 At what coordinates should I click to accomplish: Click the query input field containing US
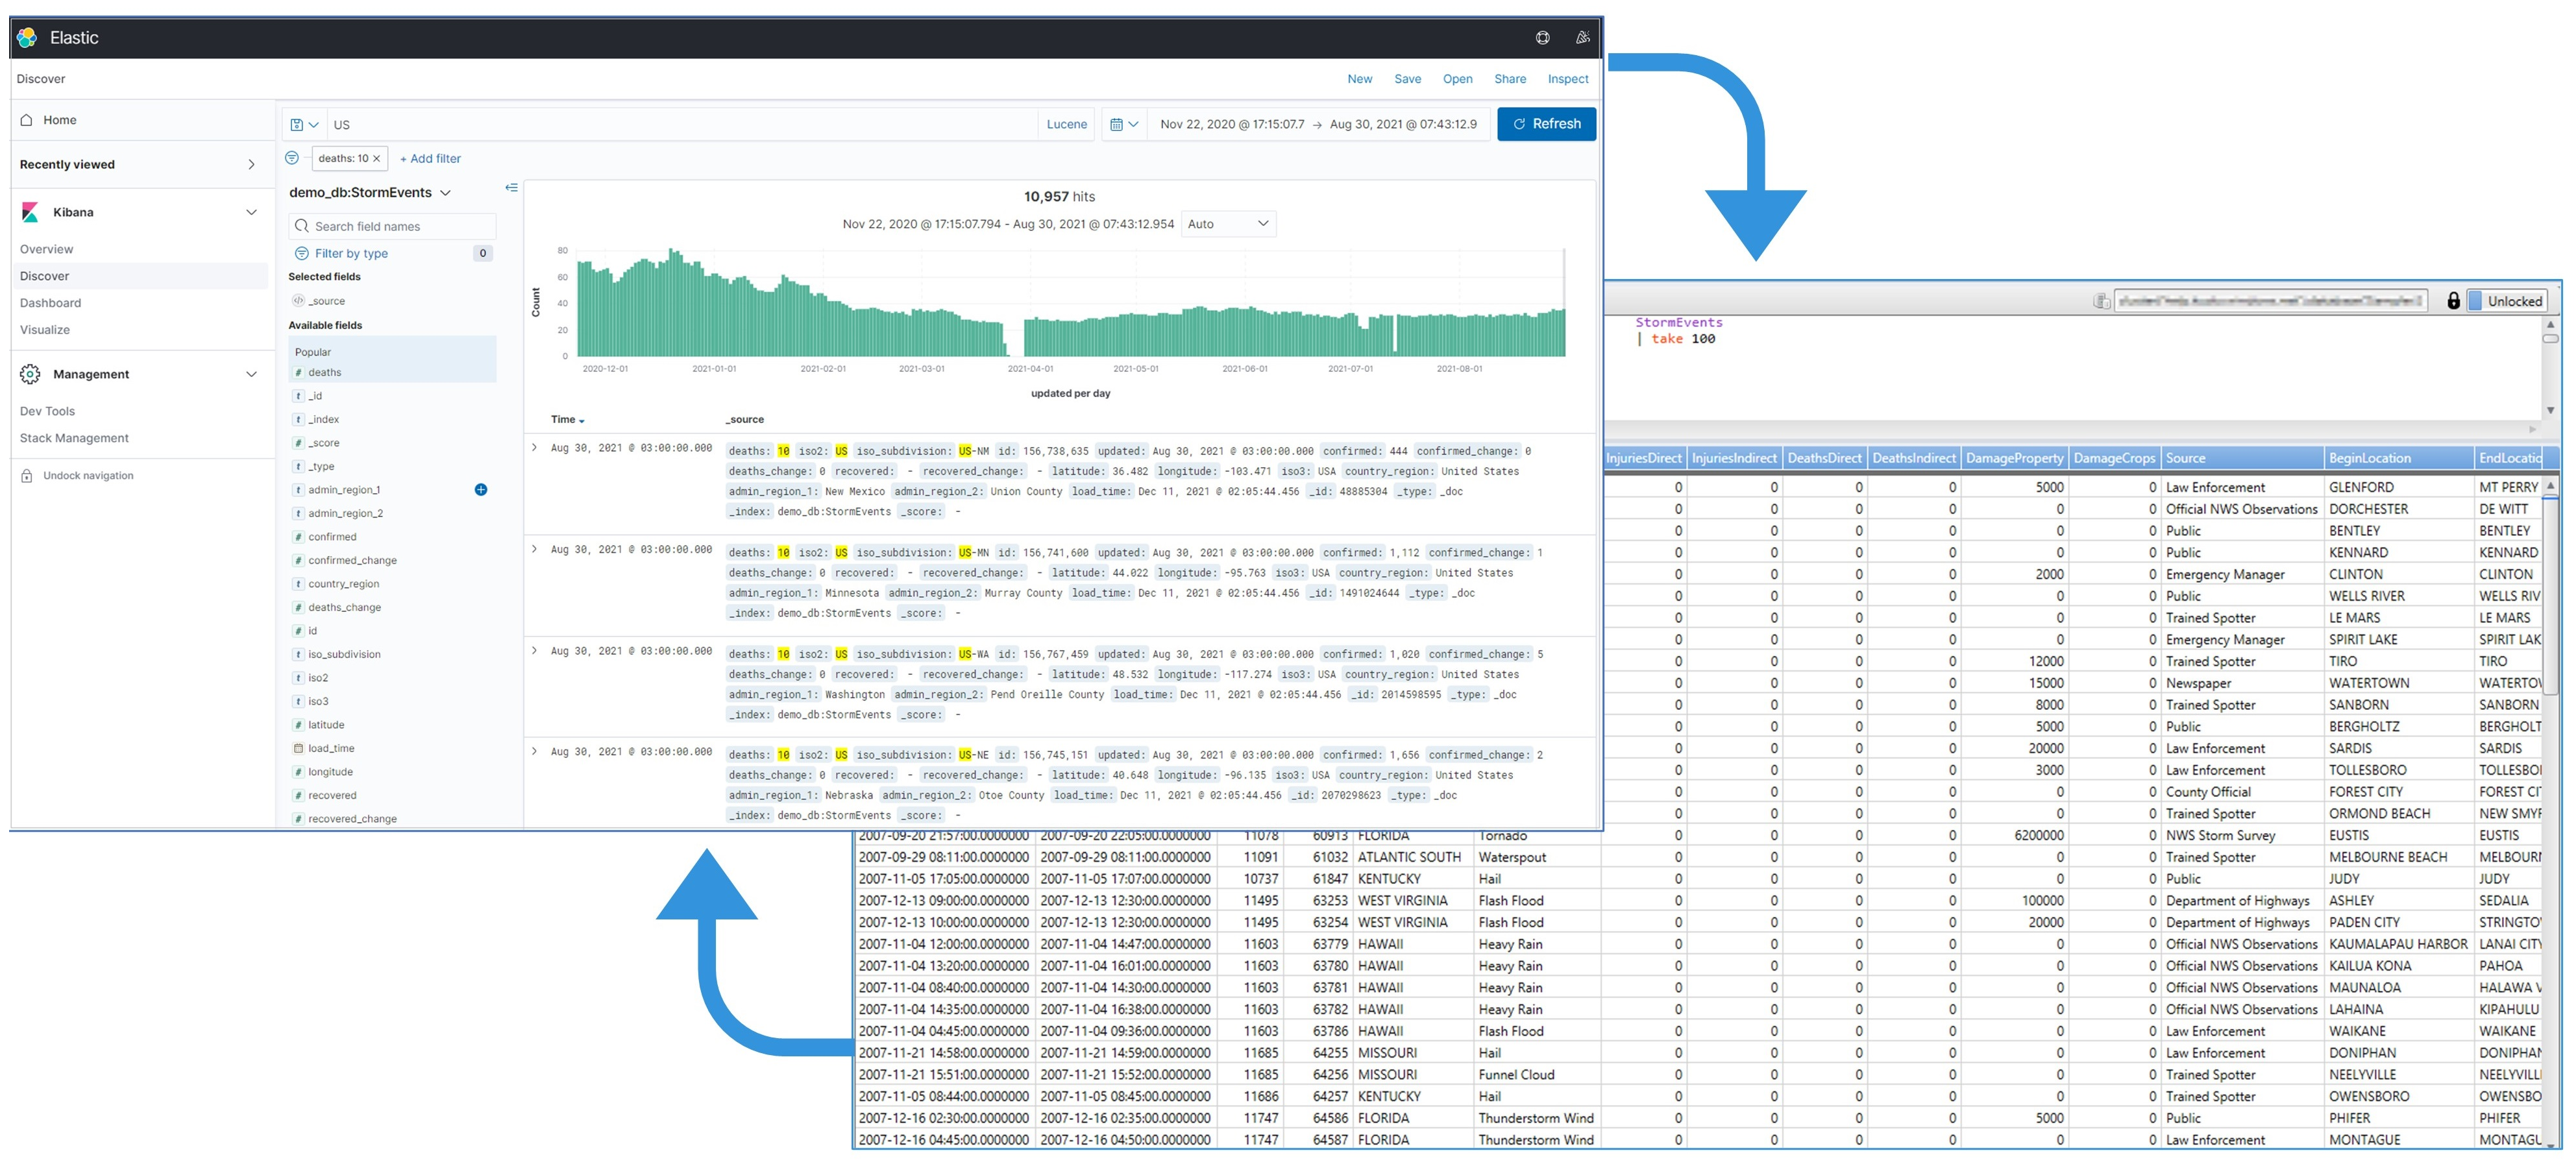click(x=600, y=124)
